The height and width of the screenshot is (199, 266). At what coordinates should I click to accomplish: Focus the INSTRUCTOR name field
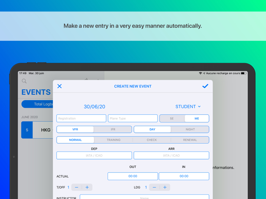coord(144,197)
